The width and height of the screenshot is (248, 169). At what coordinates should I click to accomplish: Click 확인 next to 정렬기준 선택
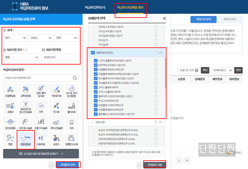[205, 70]
